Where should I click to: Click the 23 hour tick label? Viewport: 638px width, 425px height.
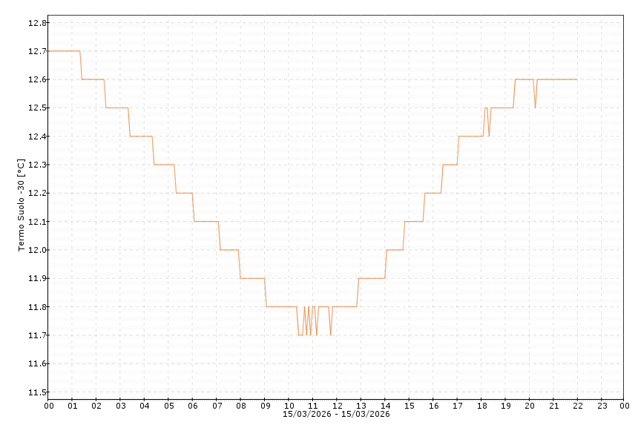[601, 406]
